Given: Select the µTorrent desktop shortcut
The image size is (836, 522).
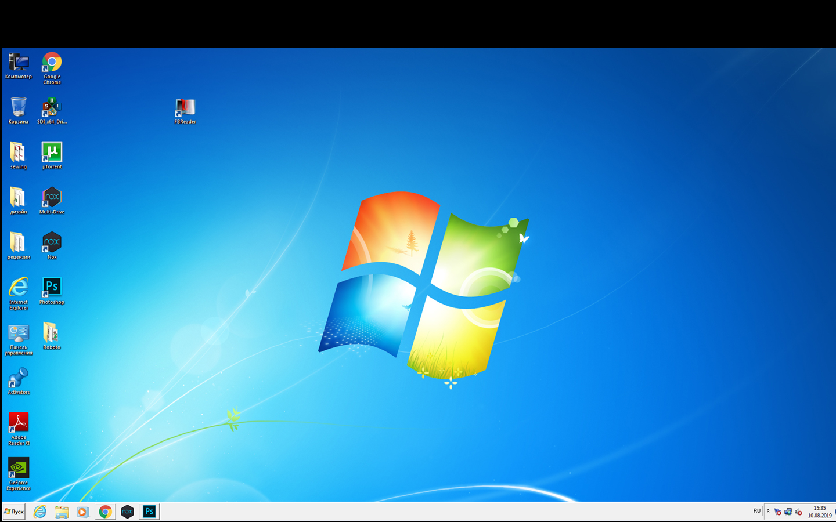Looking at the screenshot, I should [x=52, y=156].
